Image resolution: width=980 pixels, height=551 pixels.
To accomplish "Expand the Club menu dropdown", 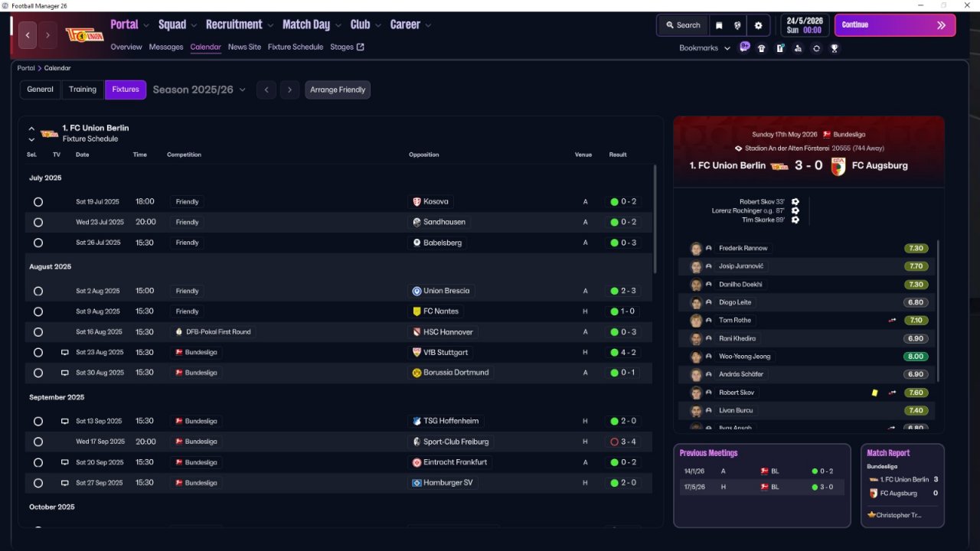I will [x=377, y=25].
